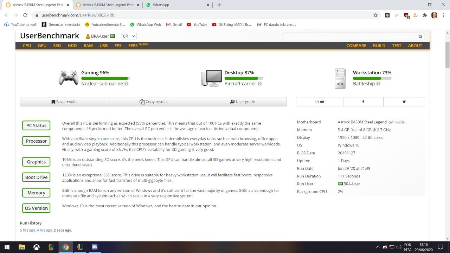Open Chrome profile avatar
Viewport: 450px width, 253px height.
pos(434,15)
